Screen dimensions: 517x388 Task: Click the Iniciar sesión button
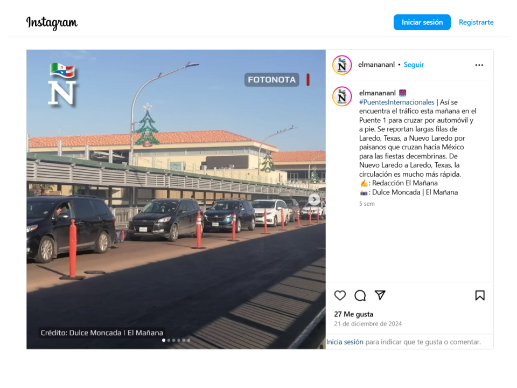click(x=422, y=22)
